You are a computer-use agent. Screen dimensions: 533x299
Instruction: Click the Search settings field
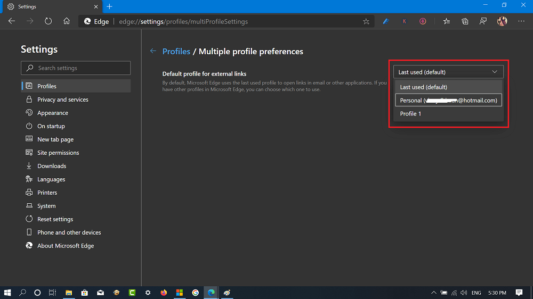[76, 68]
